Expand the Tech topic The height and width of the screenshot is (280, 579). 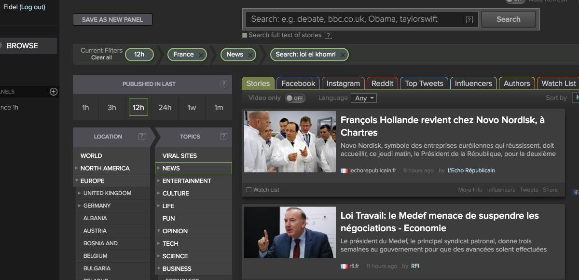159,243
